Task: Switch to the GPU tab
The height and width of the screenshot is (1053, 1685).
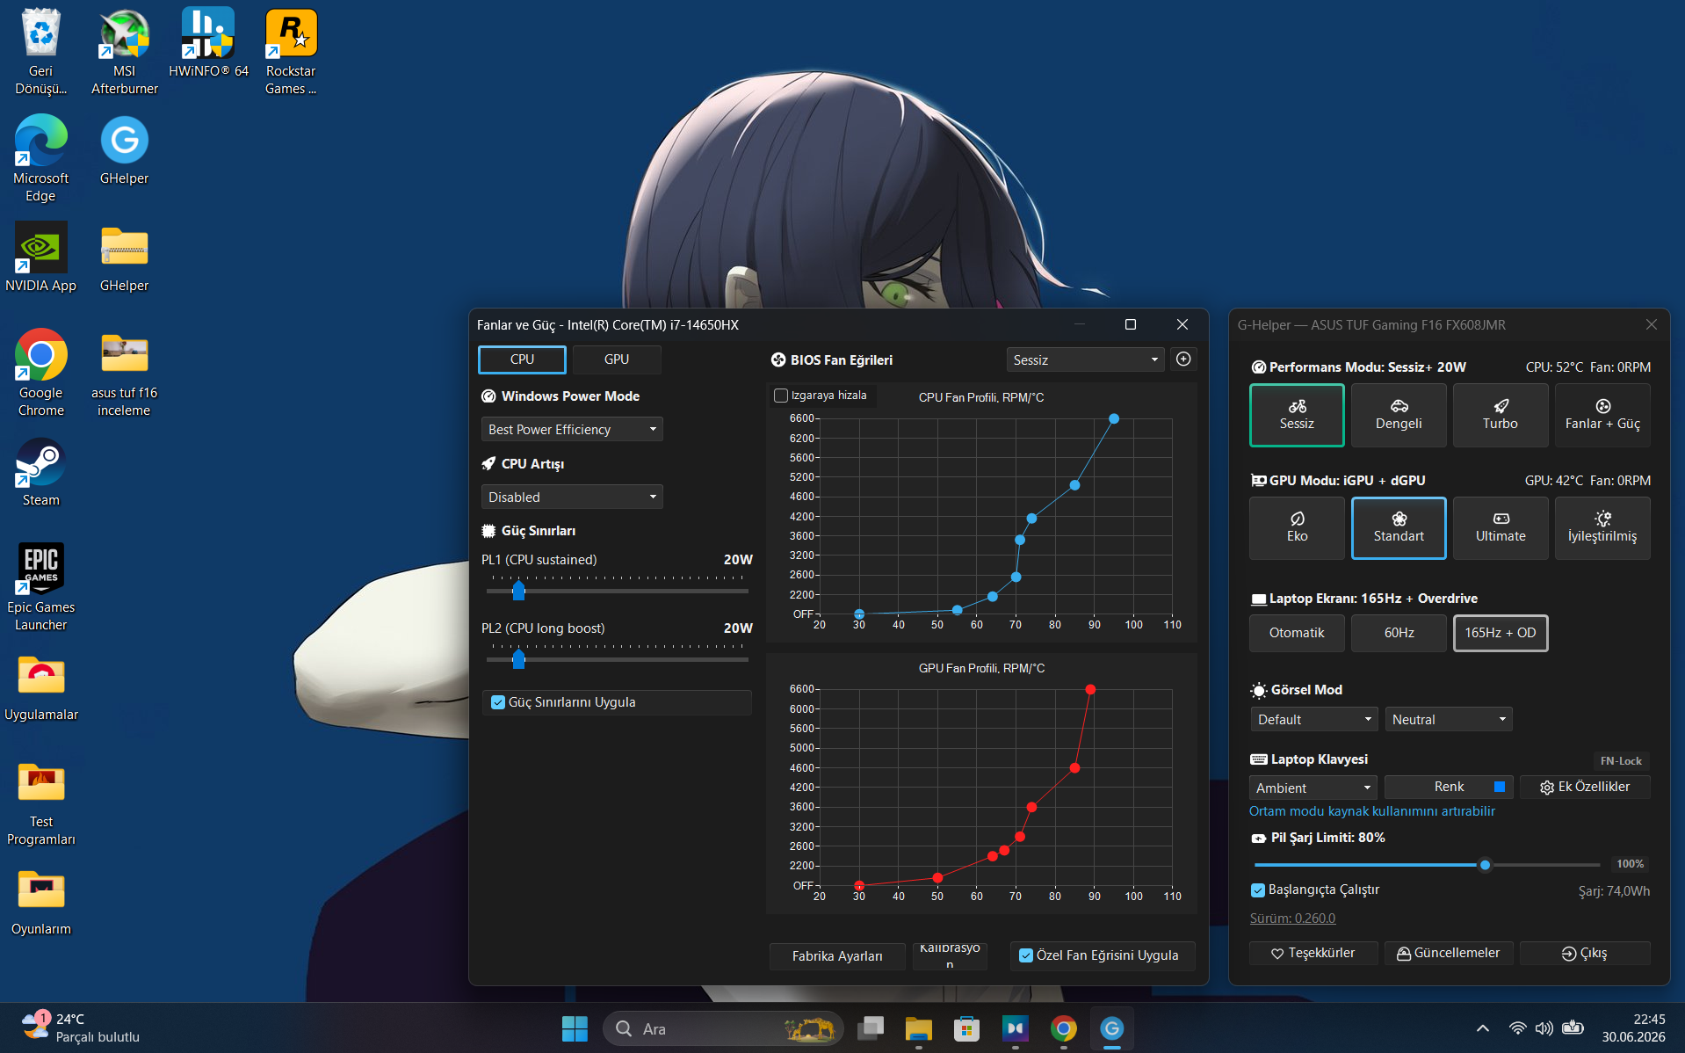Action: (x=617, y=359)
